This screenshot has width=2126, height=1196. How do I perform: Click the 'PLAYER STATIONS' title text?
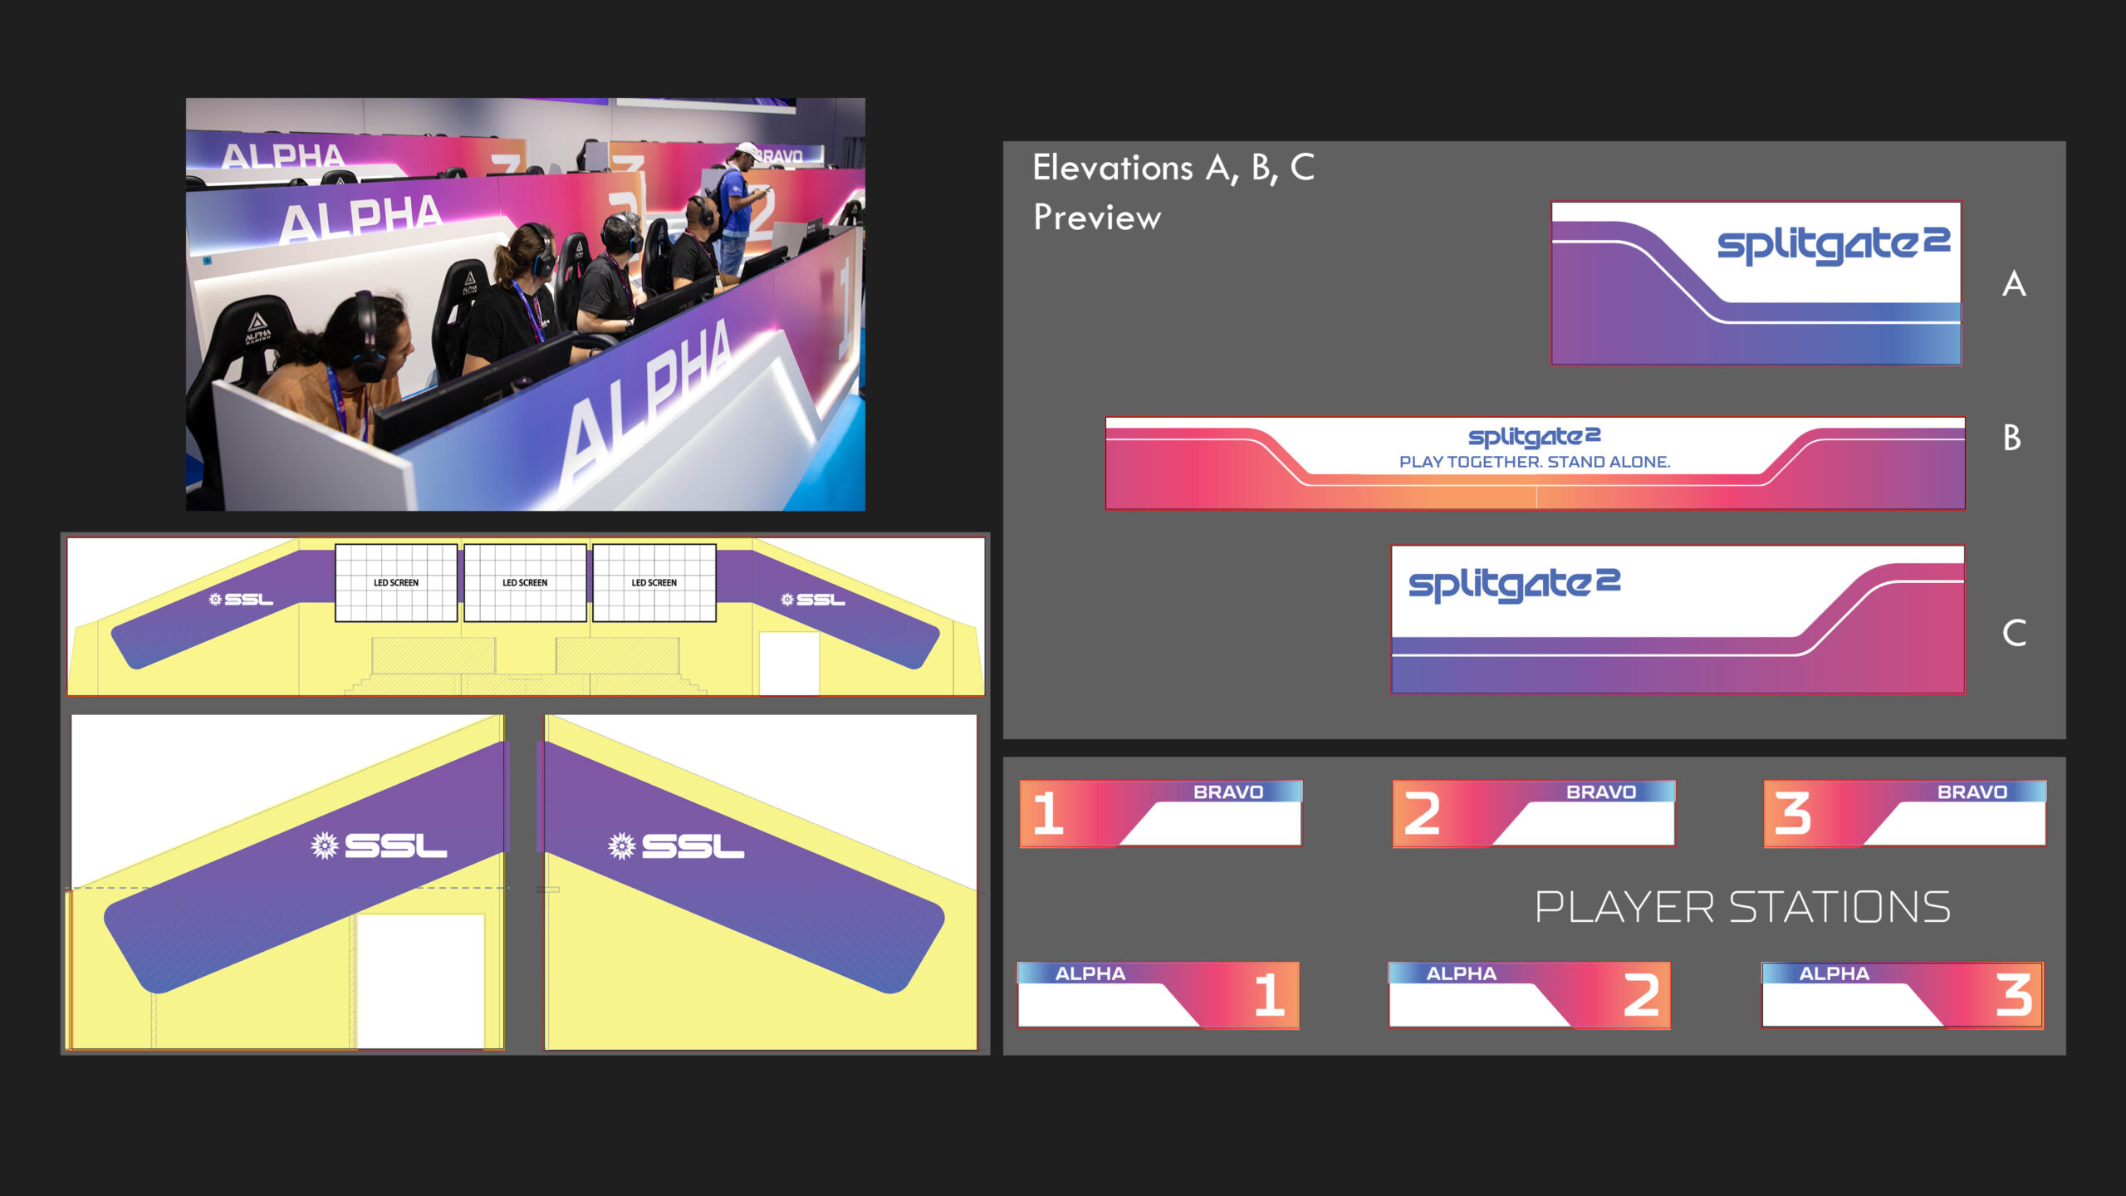tap(1741, 907)
